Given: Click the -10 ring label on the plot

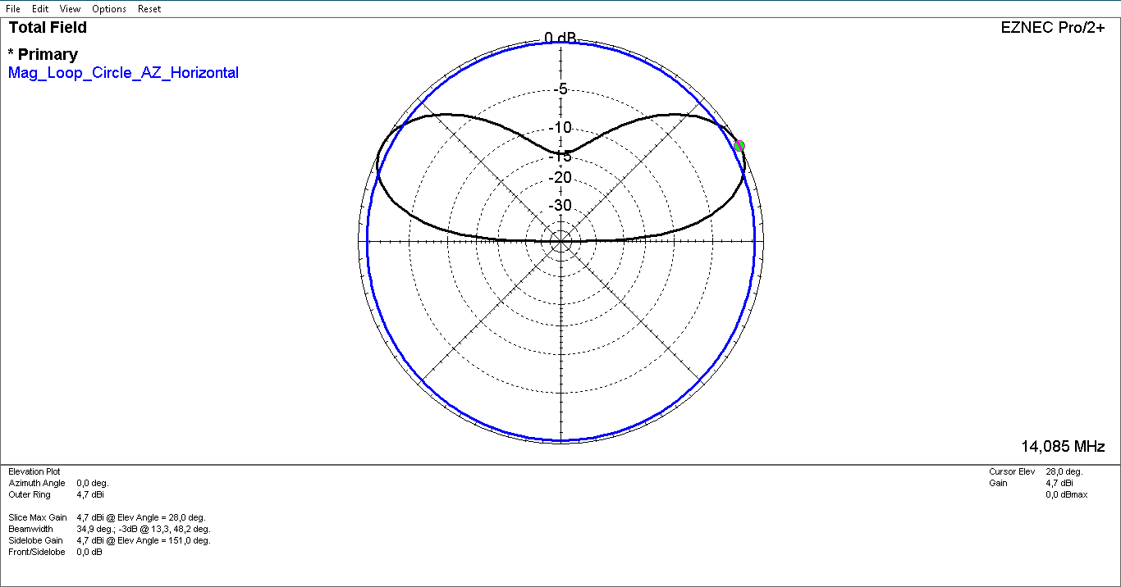Looking at the screenshot, I should click(560, 128).
